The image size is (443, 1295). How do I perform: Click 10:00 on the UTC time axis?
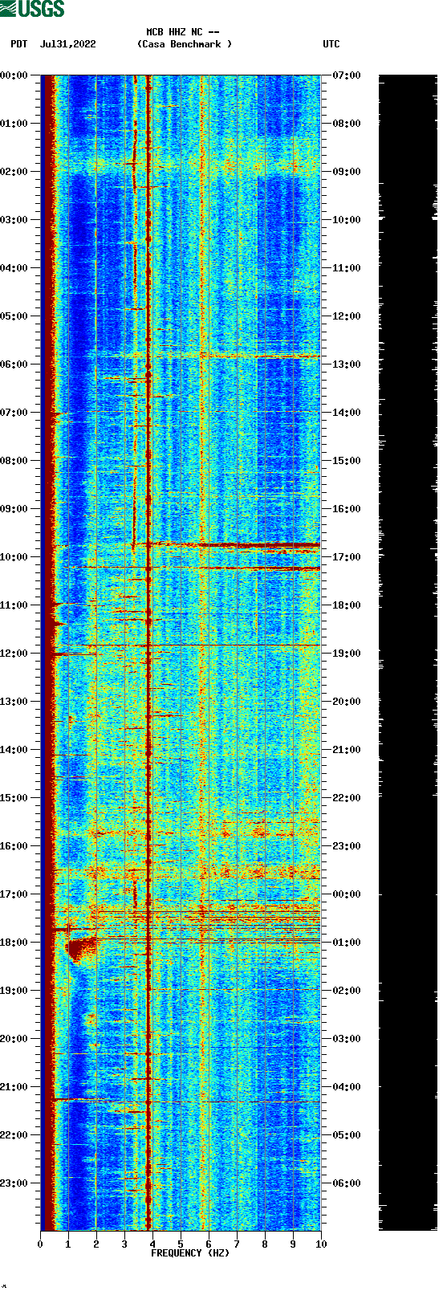point(347,220)
